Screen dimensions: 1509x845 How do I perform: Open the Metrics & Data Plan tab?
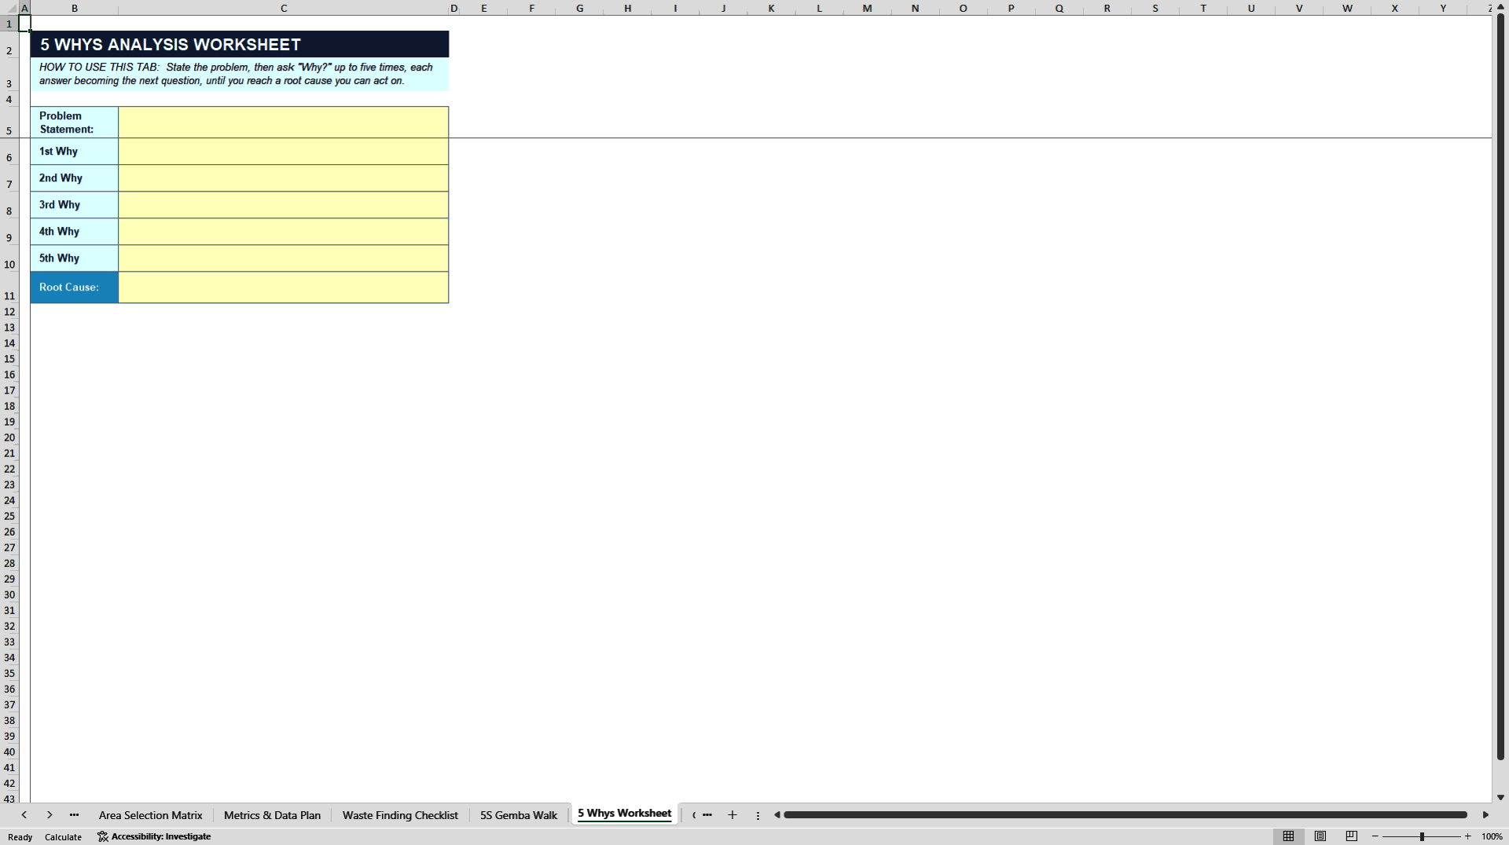pyautogui.click(x=272, y=815)
